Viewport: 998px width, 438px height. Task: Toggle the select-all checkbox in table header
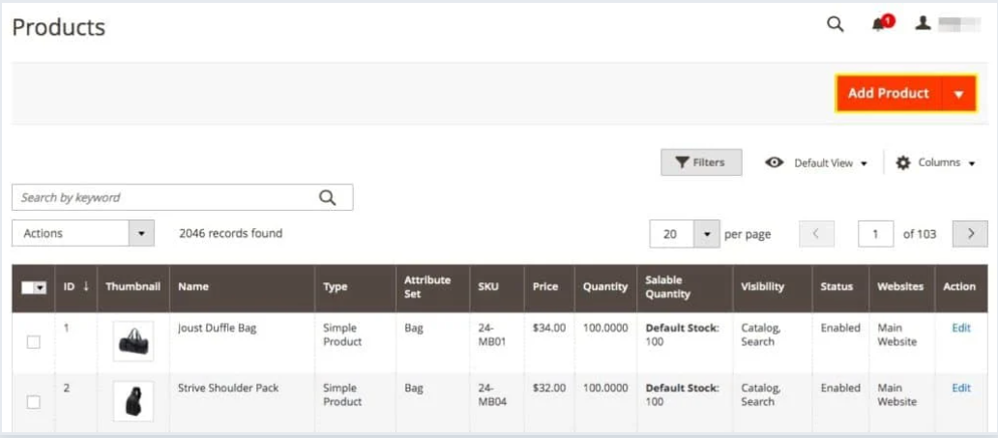point(31,287)
